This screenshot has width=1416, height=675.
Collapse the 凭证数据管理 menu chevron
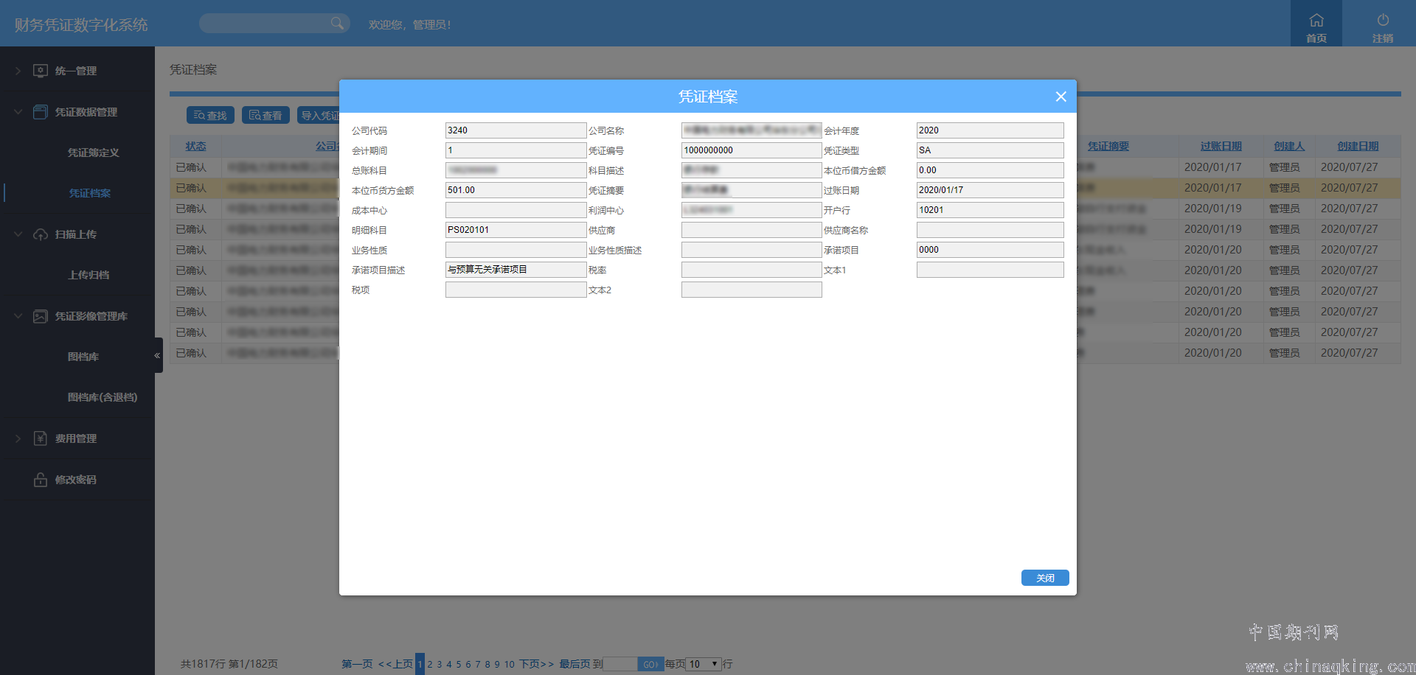[18, 112]
